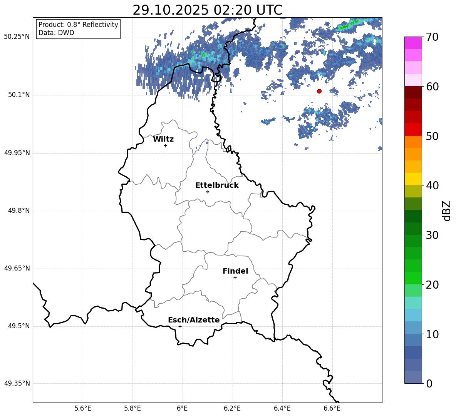Click the orange colorbar segment below 50
This screenshot has width=456, height=416.
(413, 142)
